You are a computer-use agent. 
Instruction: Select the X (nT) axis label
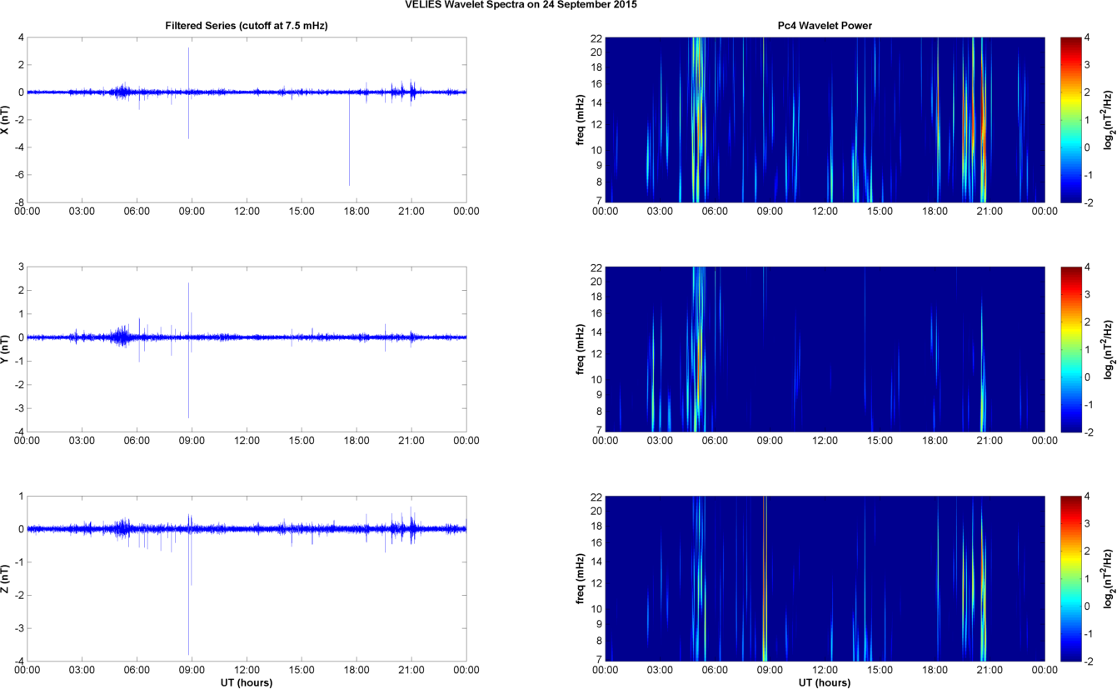[7, 119]
